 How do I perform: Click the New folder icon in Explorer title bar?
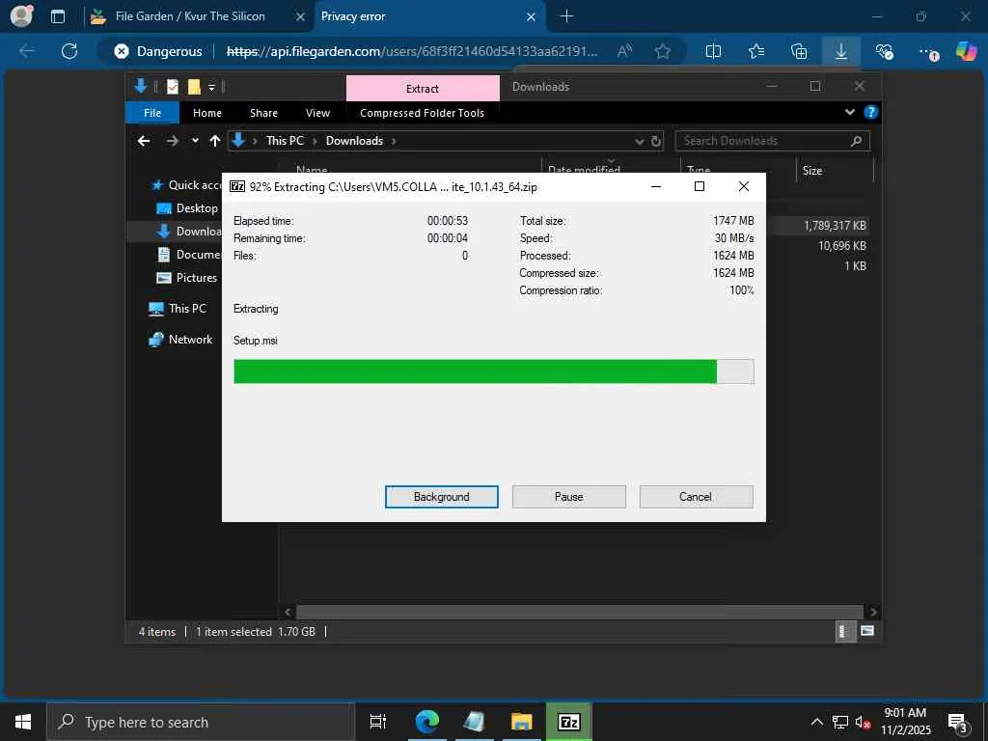pos(194,87)
